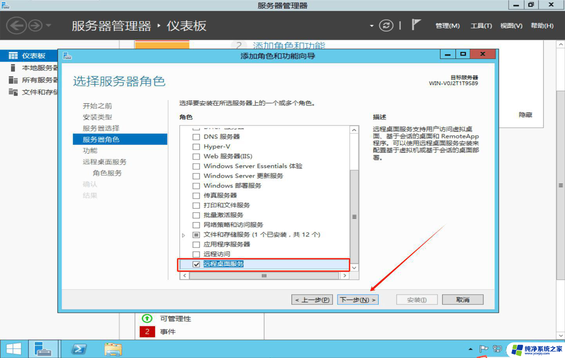Click the green 可管理性 status icon
565x358 pixels.
coord(147,319)
